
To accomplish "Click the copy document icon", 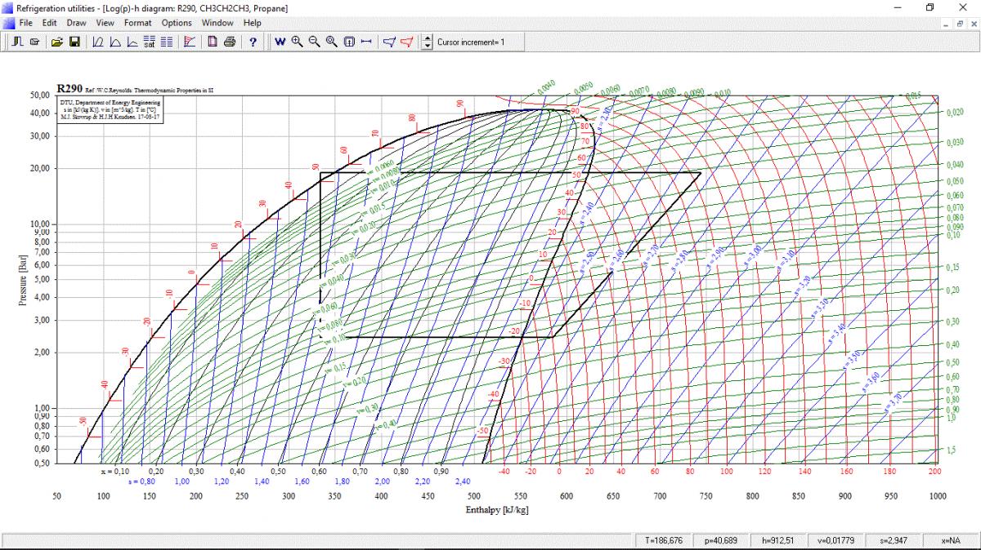I will [x=212, y=42].
